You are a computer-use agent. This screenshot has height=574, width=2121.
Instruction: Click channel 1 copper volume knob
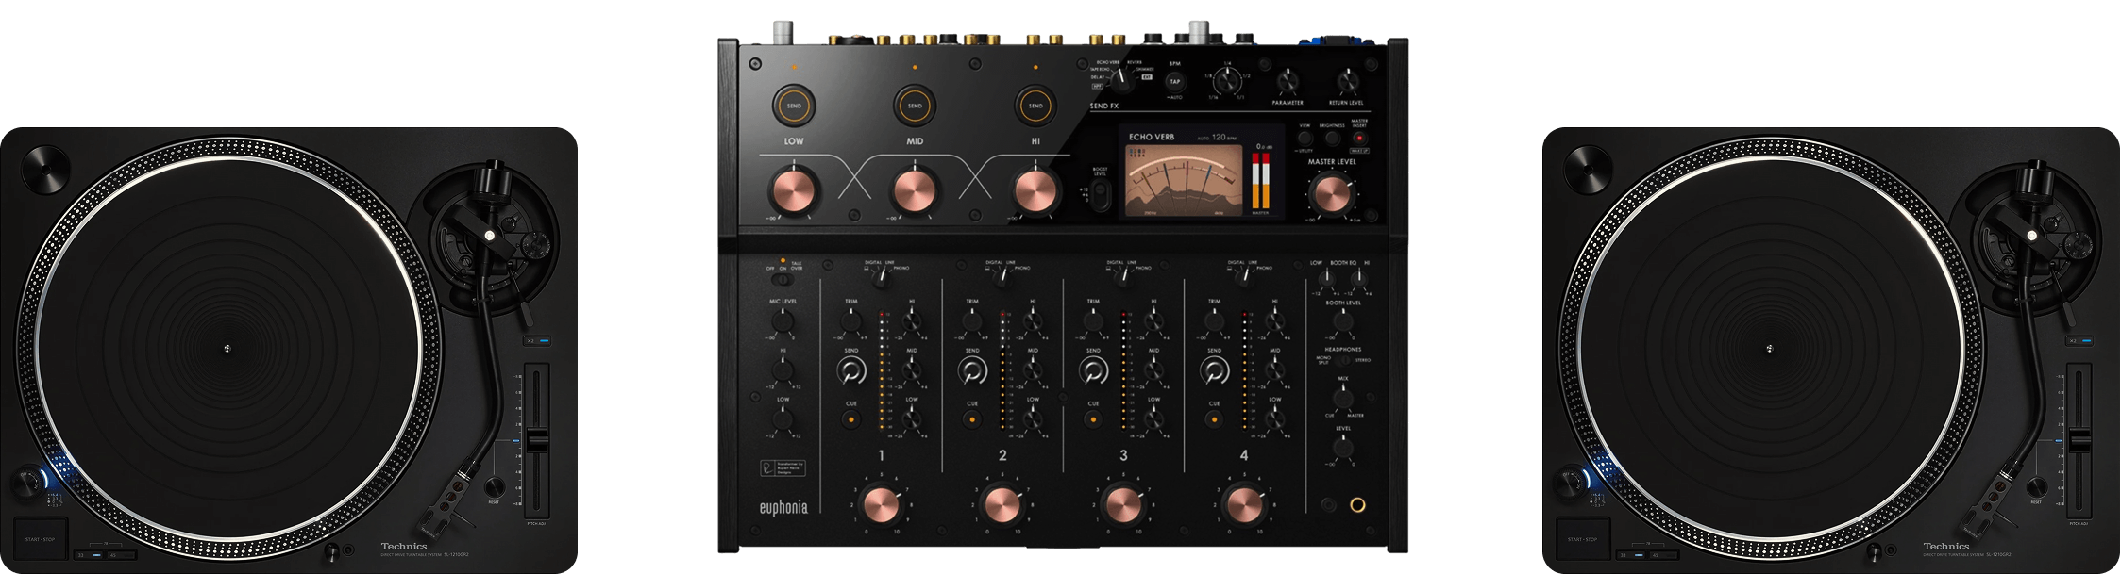click(x=881, y=504)
